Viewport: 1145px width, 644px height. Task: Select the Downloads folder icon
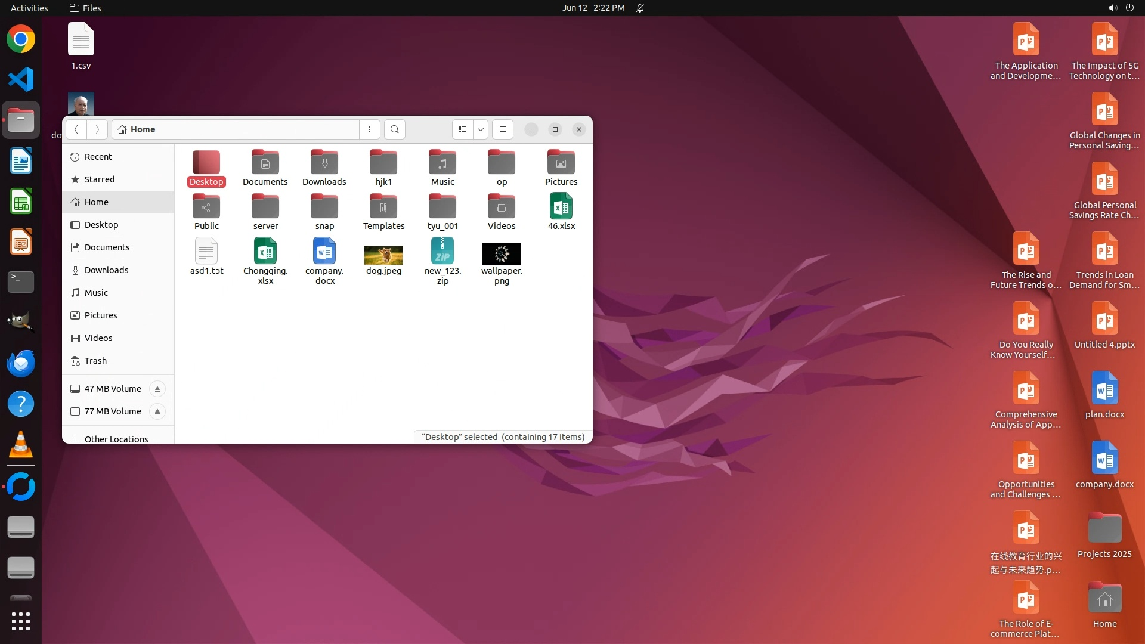click(324, 163)
